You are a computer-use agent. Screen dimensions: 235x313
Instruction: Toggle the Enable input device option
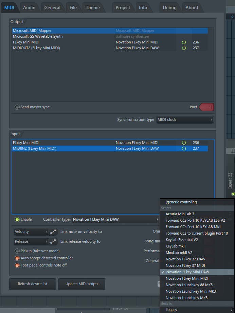click(17, 219)
